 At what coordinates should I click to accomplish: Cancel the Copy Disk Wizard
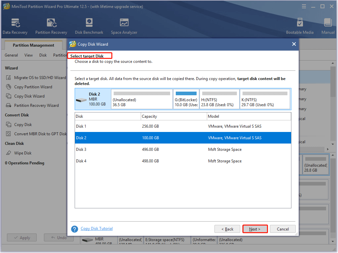click(x=282, y=229)
